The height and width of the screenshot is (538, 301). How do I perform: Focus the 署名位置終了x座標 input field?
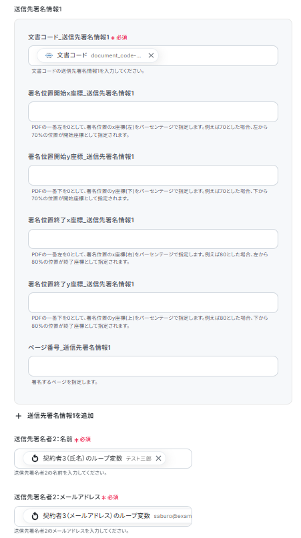tap(153, 239)
